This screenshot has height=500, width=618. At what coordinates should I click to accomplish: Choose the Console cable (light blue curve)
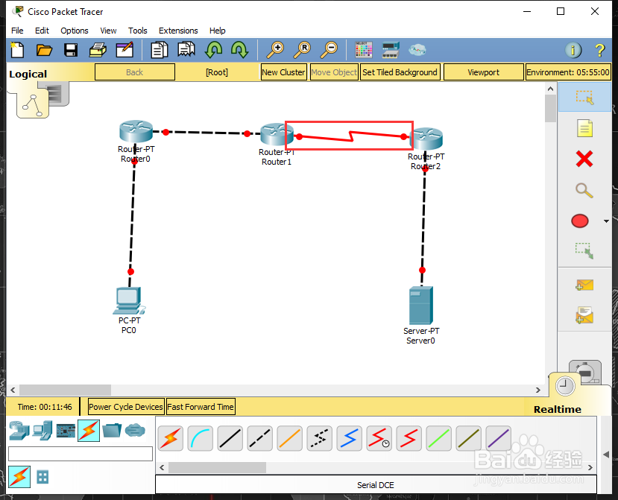tap(201, 438)
